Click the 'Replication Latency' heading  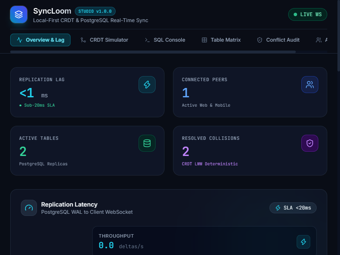coord(69,204)
